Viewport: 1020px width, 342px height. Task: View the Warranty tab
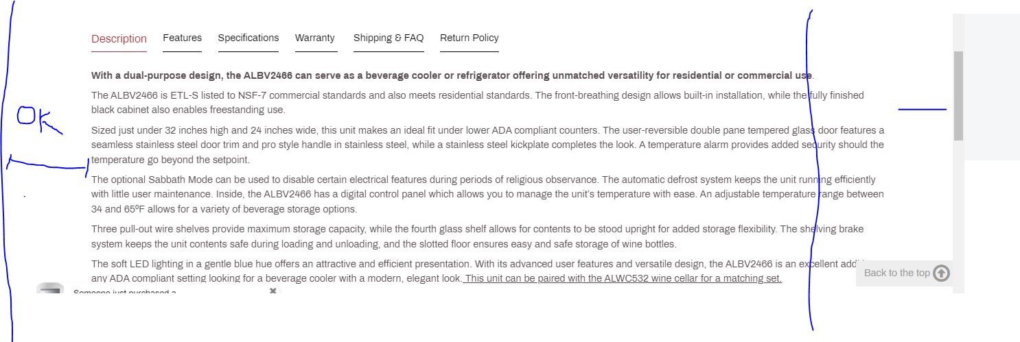(315, 38)
